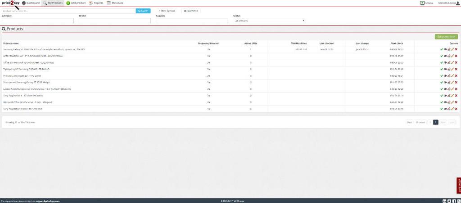Click the blue Search button
461x203 pixels.
(143, 11)
